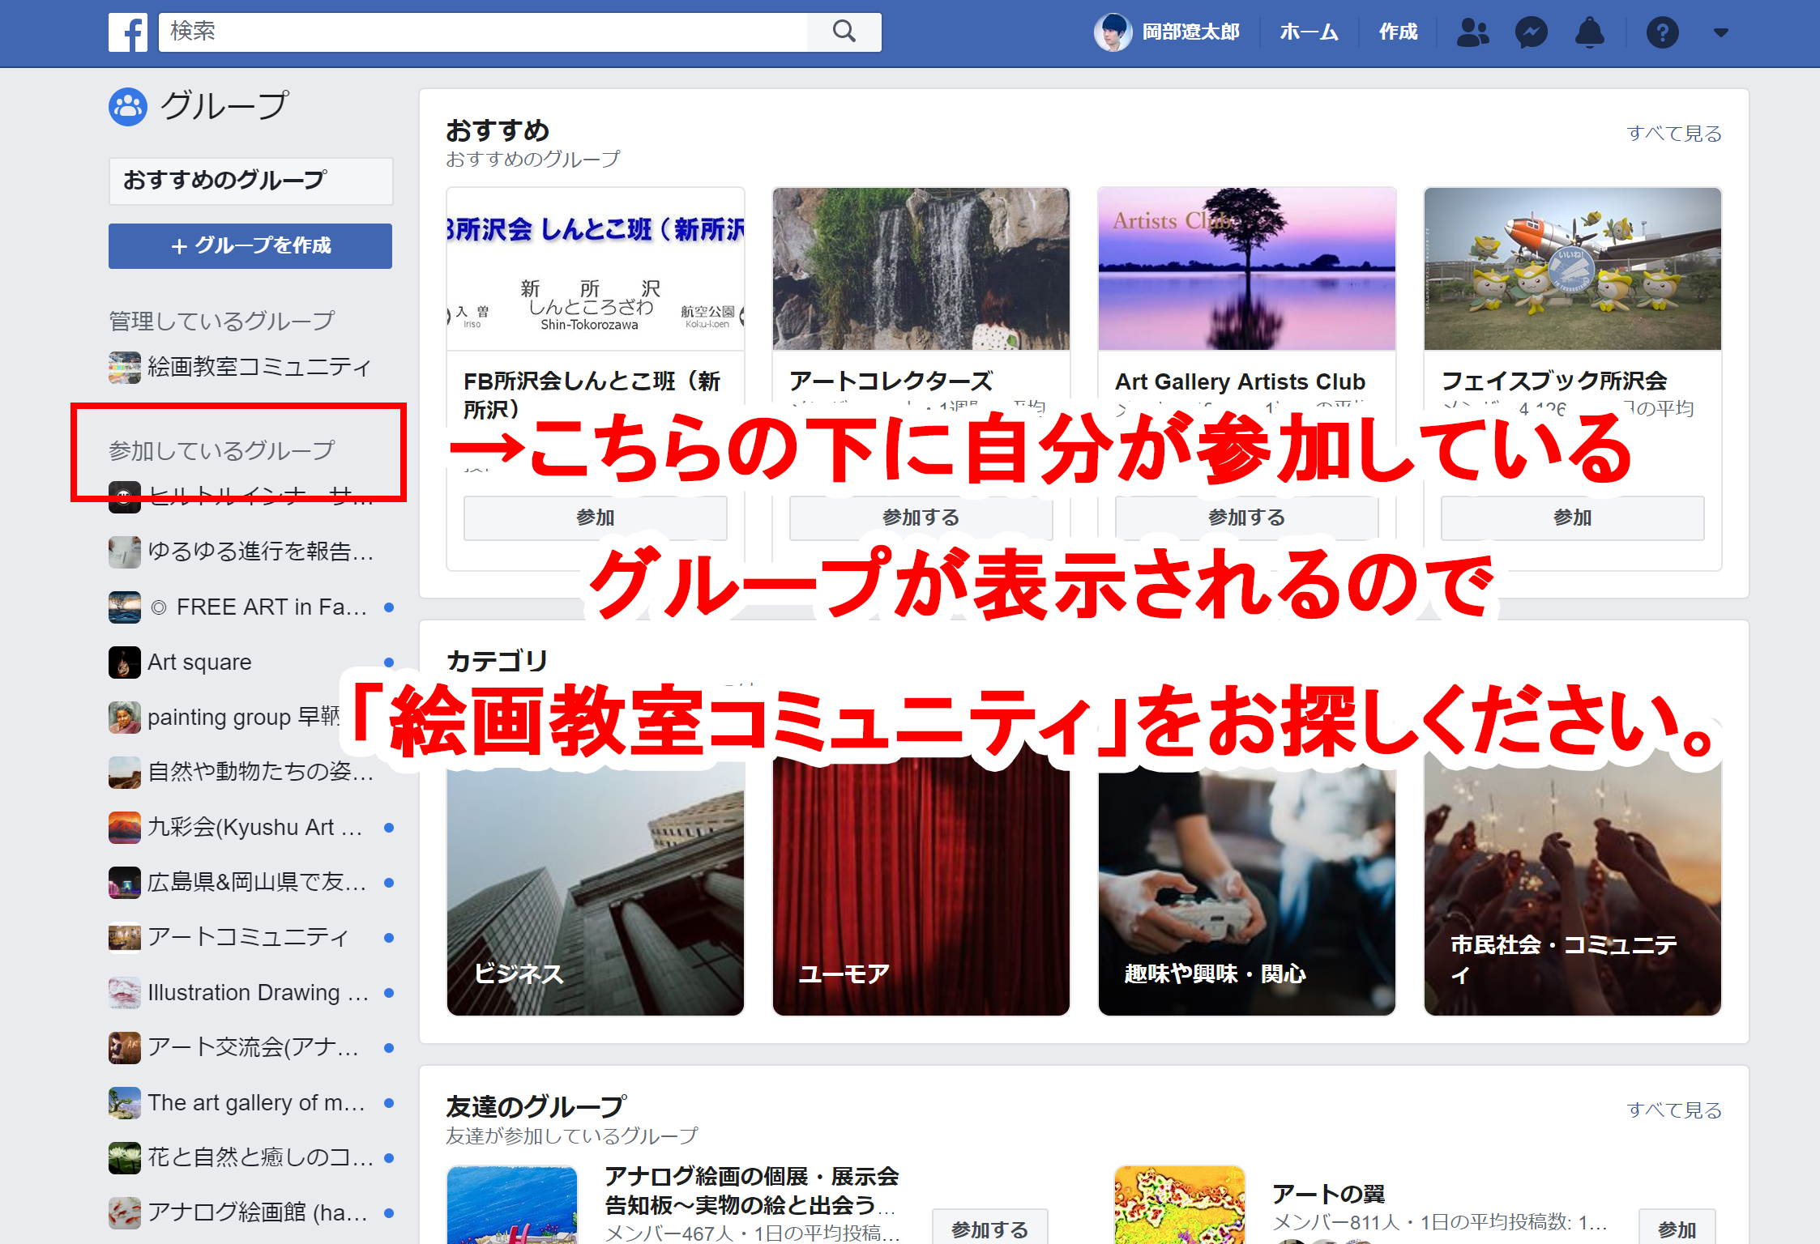The height and width of the screenshot is (1244, 1820).
Task: Open the help question mark icon
Action: (x=1662, y=32)
